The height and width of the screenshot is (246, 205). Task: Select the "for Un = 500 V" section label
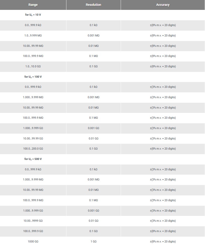(33, 159)
